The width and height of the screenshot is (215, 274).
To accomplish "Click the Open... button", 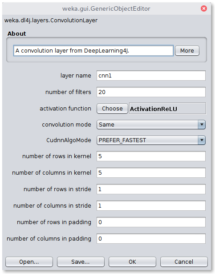I will [x=29, y=262].
